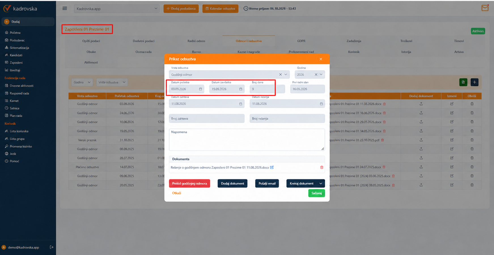The image size is (494, 255).
Task: Delete the attached Rešenje document with trash icon
Action: [x=322, y=167]
